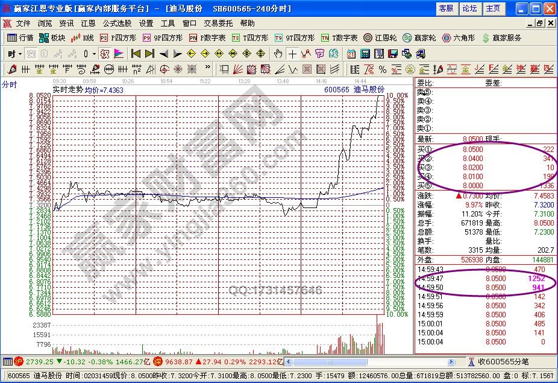Click the save floppy disk icon
This screenshot has height=383, width=558.
click(392, 53)
